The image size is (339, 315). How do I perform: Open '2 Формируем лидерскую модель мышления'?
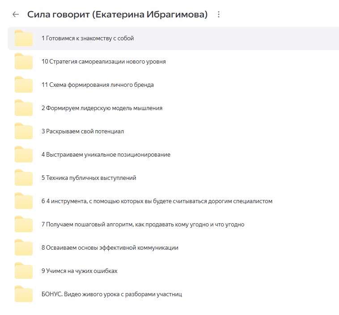pyautogui.click(x=102, y=108)
